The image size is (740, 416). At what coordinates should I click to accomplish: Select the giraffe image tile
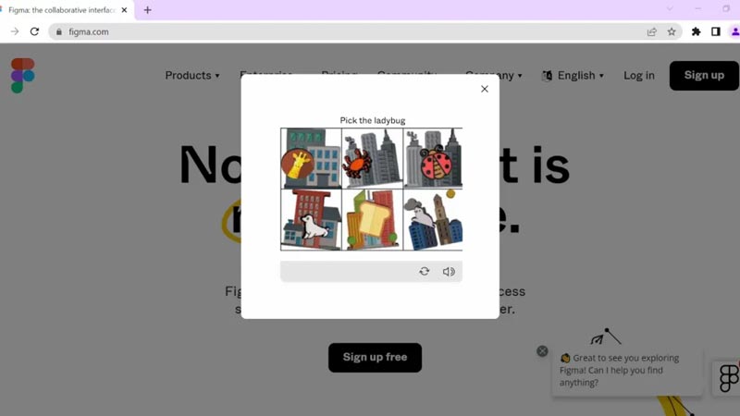311,158
